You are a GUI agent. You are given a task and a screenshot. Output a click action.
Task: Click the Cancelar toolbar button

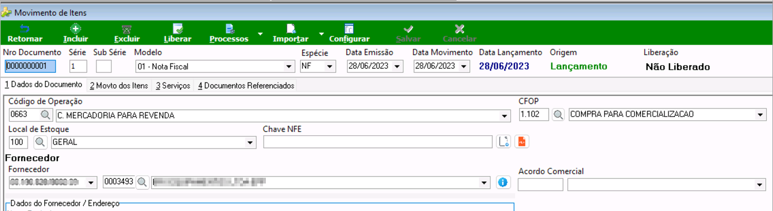pyautogui.click(x=459, y=33)
